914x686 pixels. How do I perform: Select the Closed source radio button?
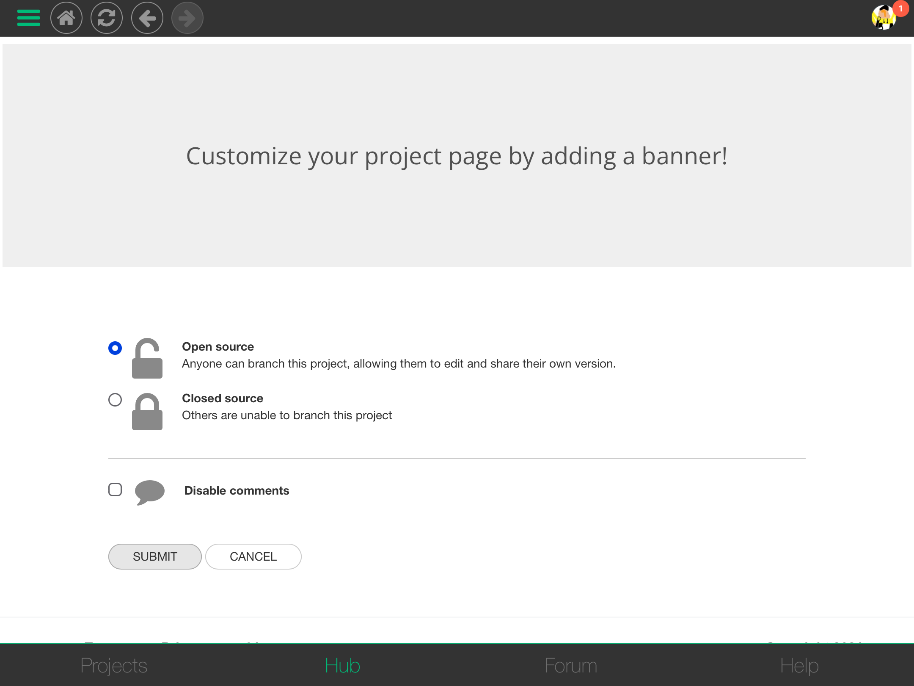click(115, 400)
